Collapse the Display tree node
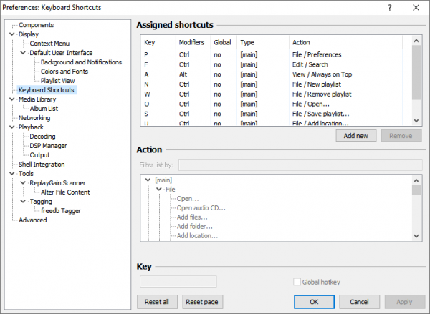The width and height of the screenshot is (430, 314). click(12, 34)
